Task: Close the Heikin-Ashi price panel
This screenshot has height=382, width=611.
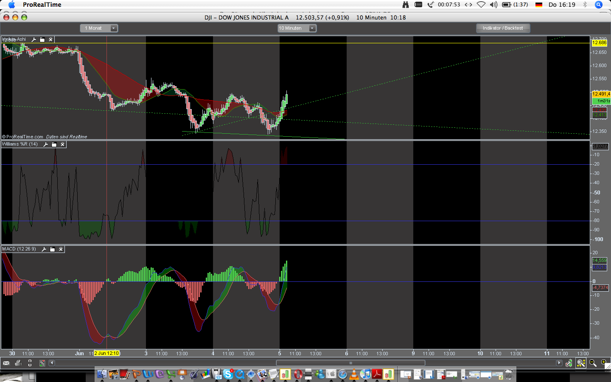Action: (x=51, y=39)
